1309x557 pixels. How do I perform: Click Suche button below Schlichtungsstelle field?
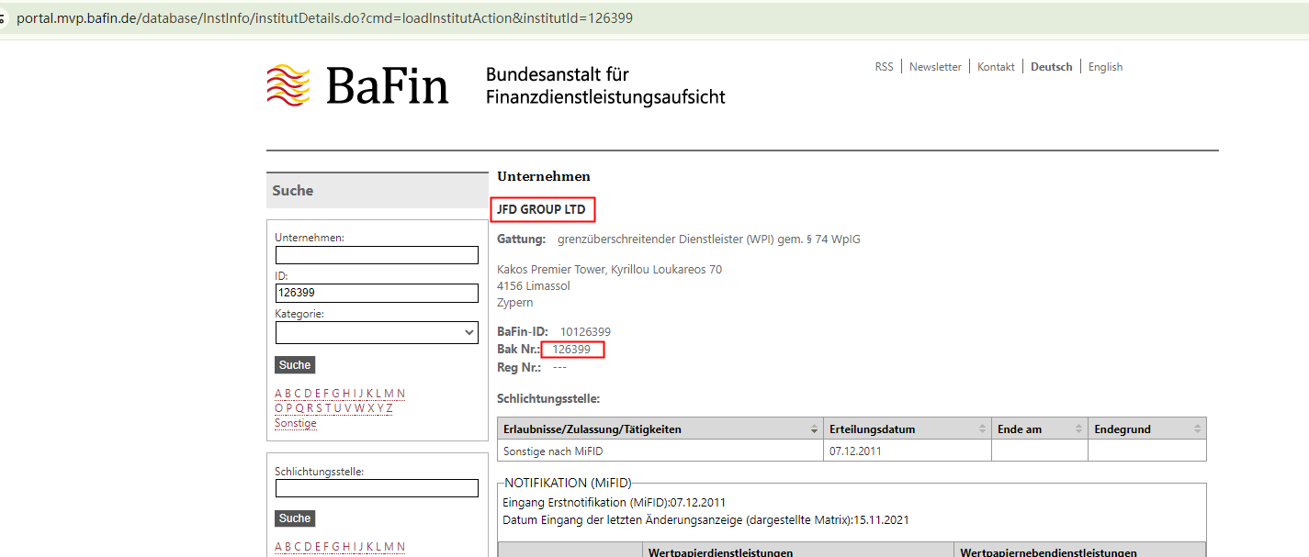pos(295,518)
